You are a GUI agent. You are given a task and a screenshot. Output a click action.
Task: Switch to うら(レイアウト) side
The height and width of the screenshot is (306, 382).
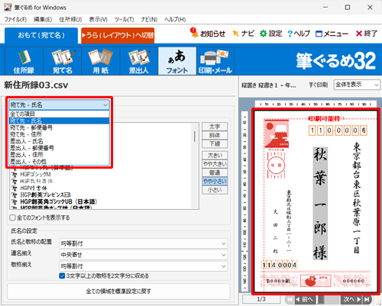point(118,35)
